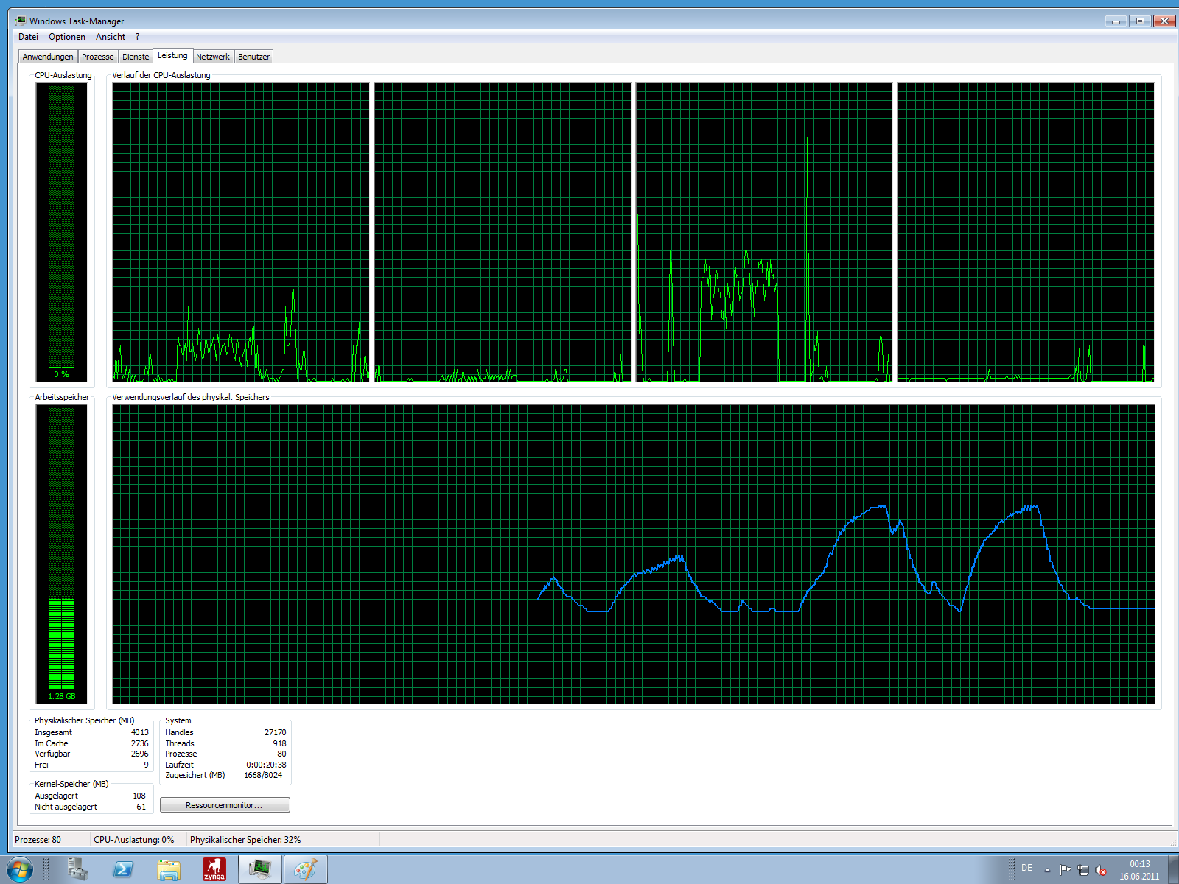This screenshot has height=884, width=1179.
Task: Click the Kernel-Speicher (MB) heading
Action: click(x=71, y=784)
